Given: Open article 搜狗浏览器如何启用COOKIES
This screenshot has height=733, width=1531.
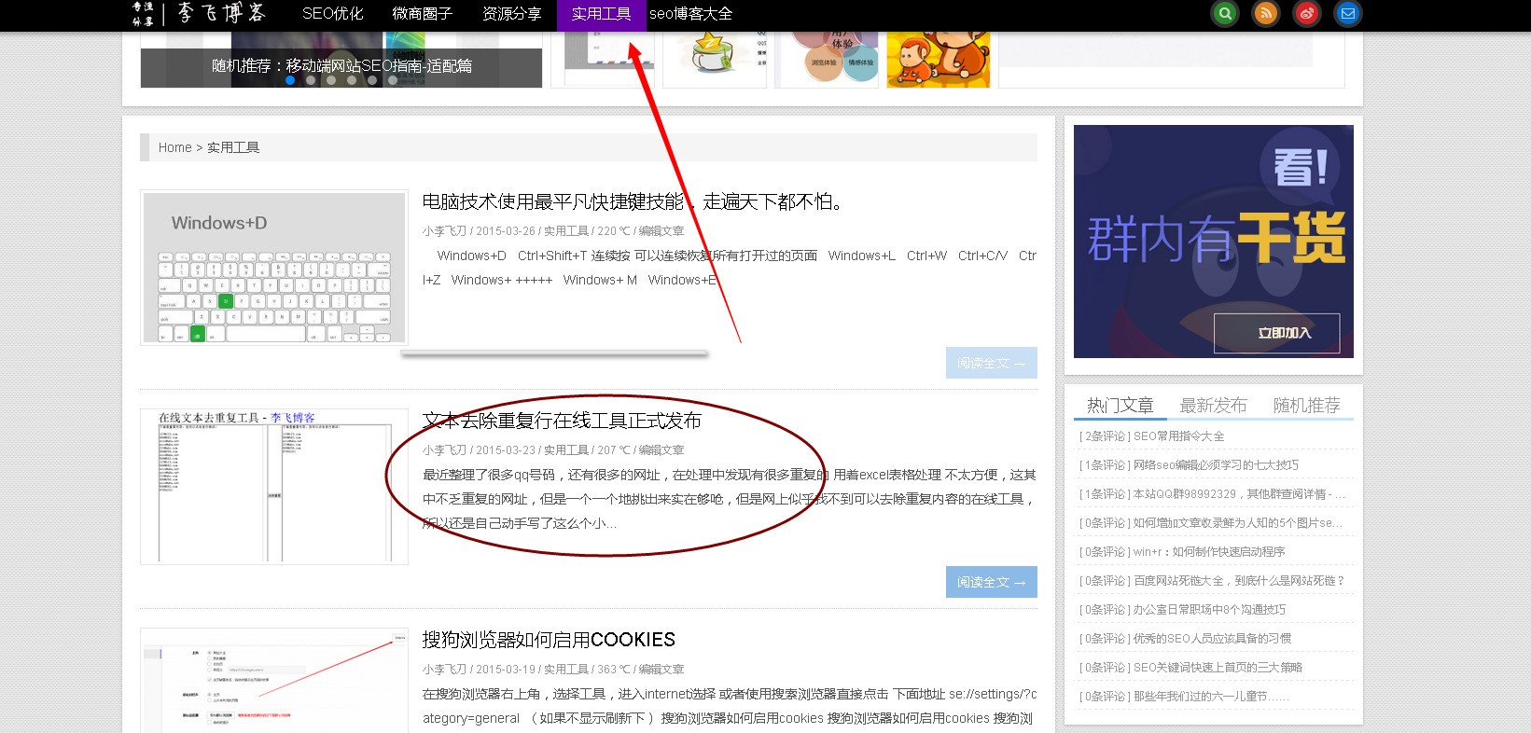Looking at the screenshot, I should [x=549, y=640].
